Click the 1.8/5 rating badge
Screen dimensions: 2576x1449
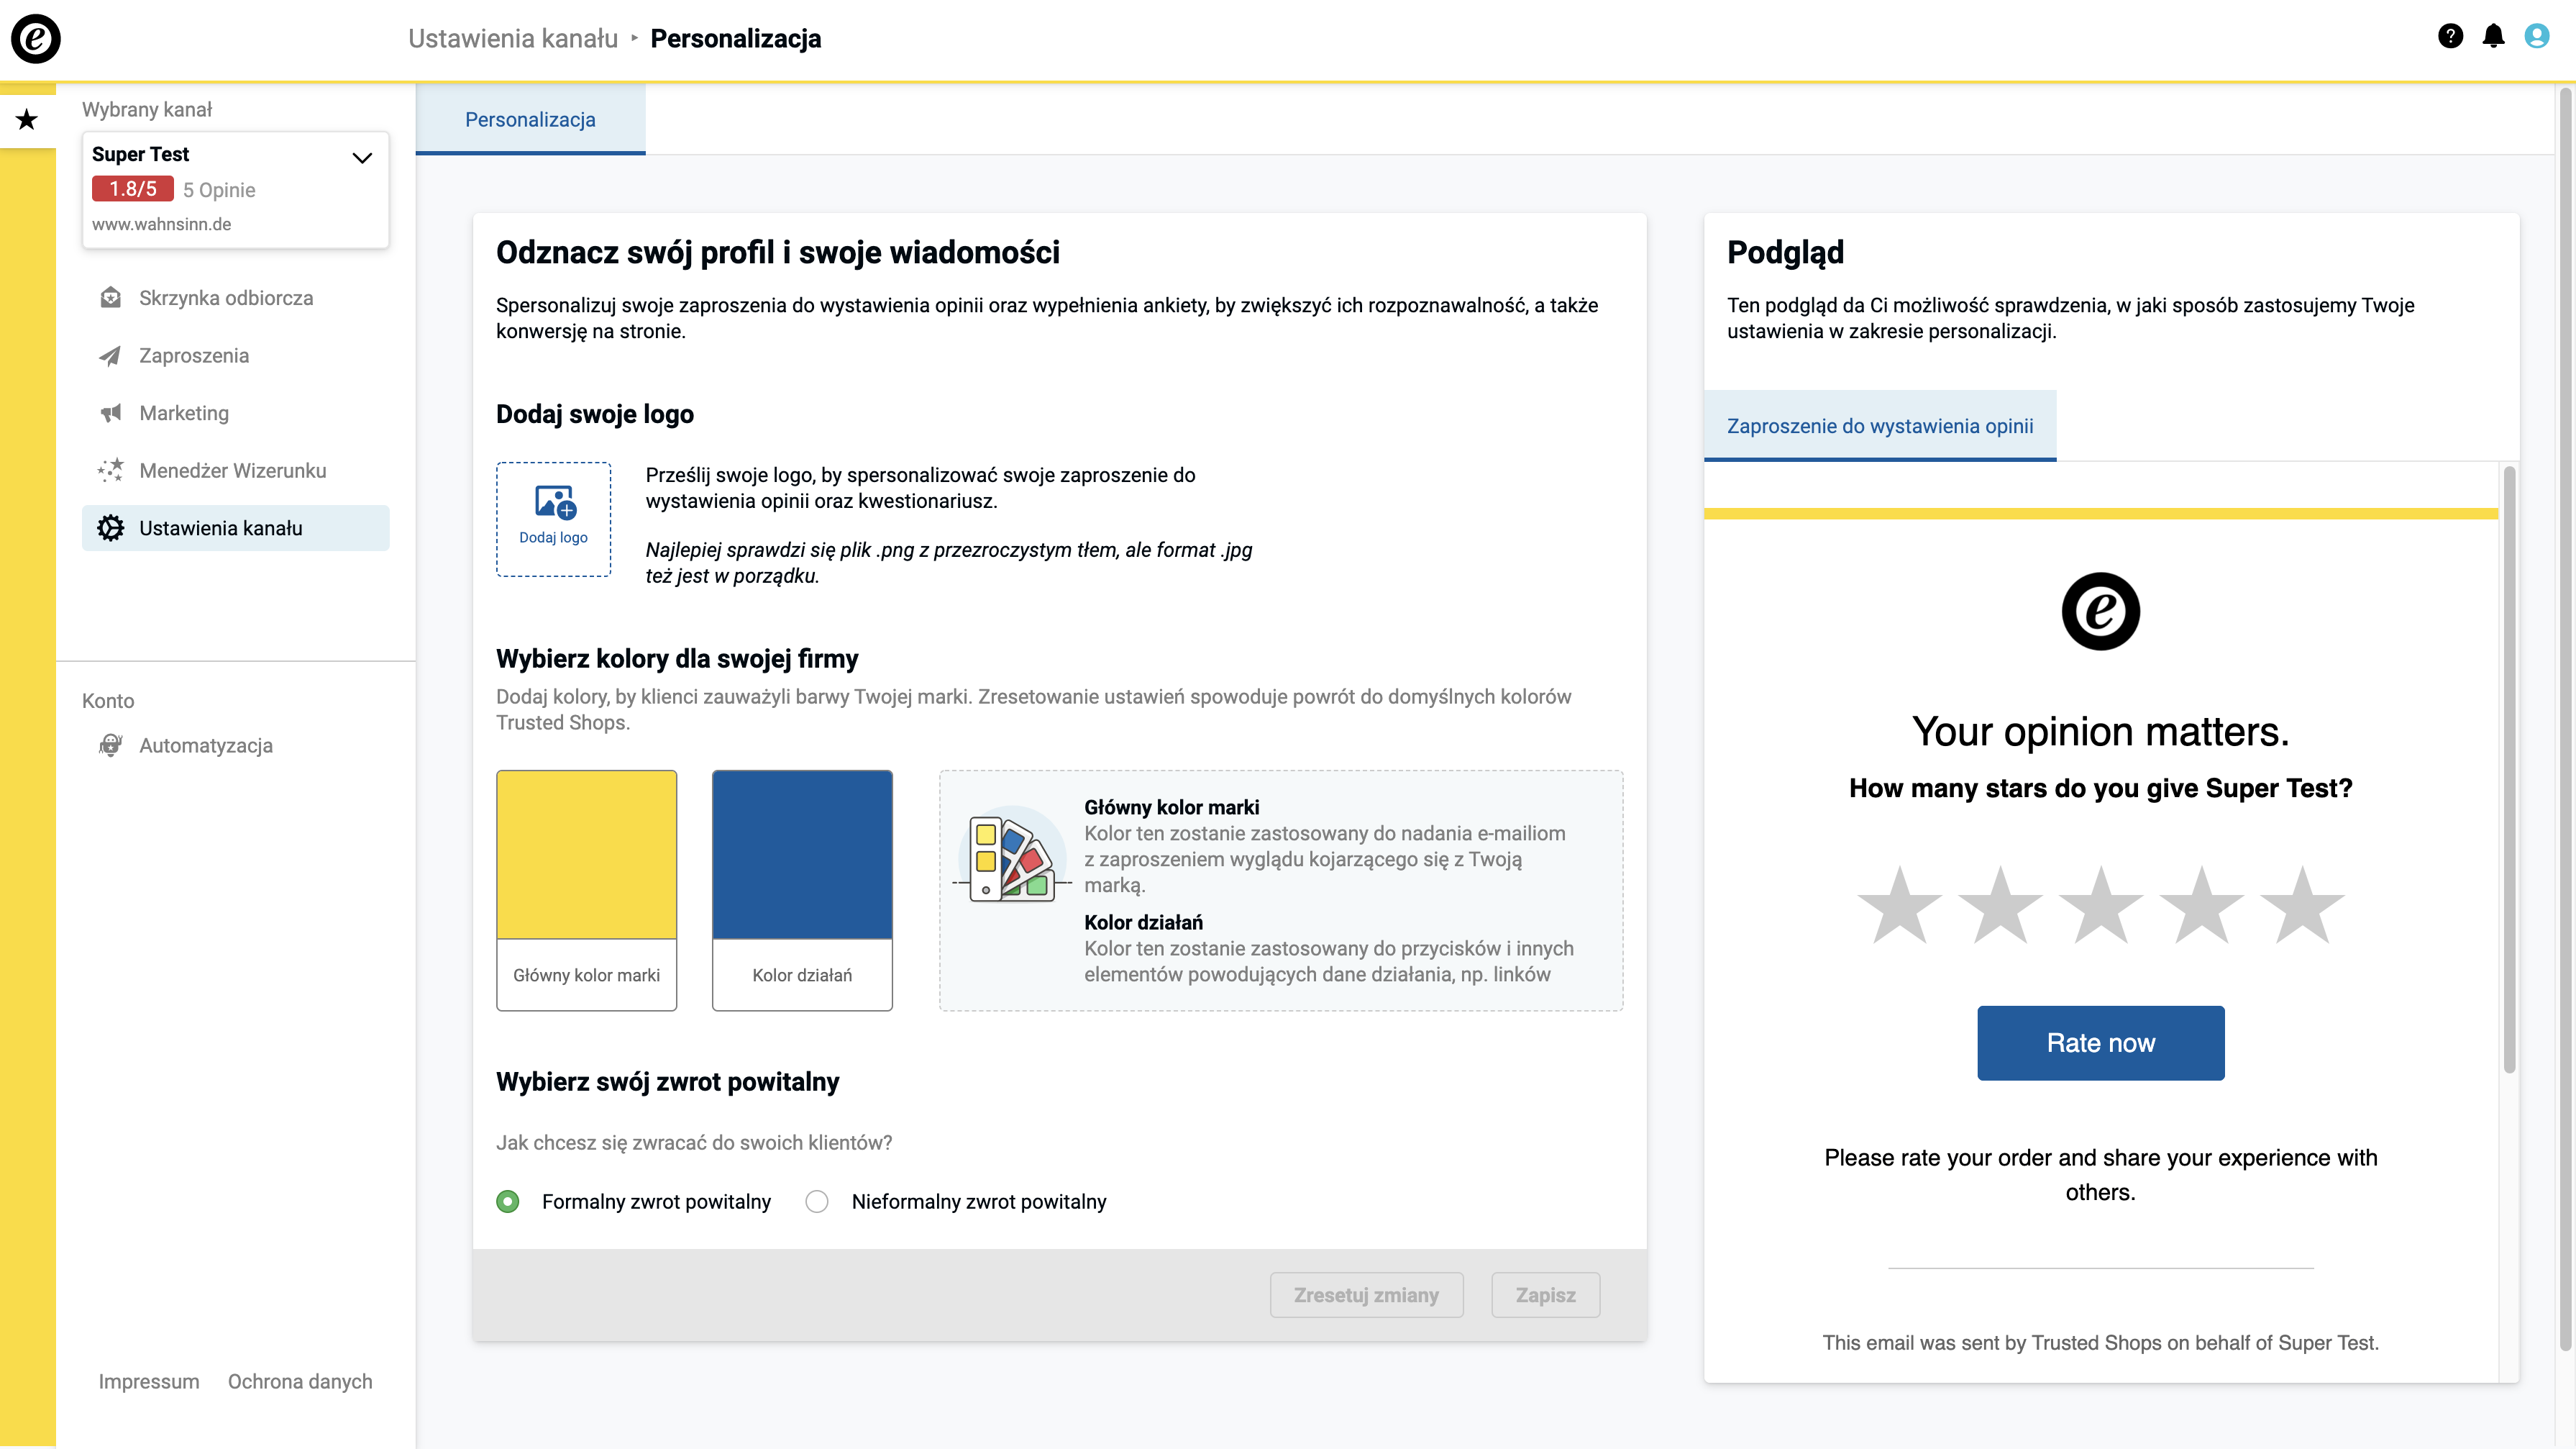[x=133, y=189]
